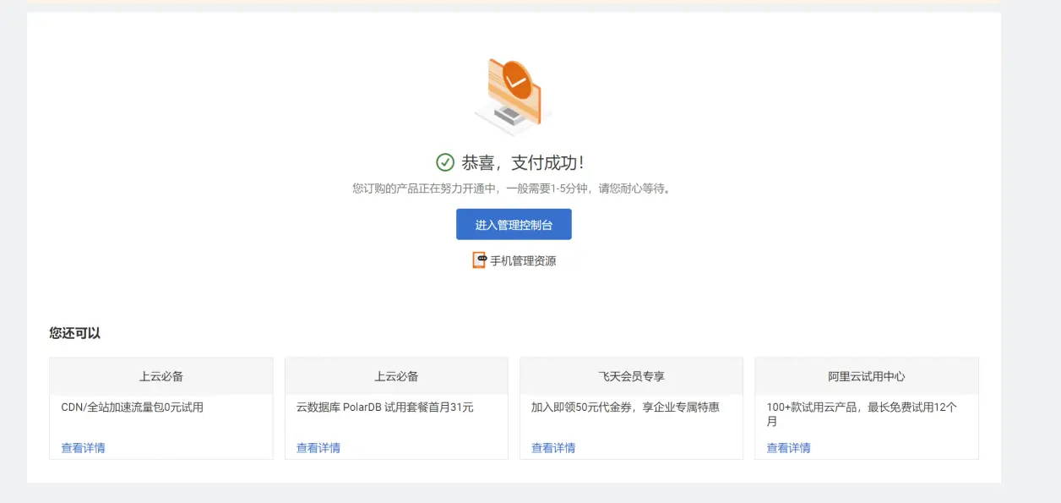Click the 您还可以 section title
This screenshot has height=503, width=1061.
pos(75,333)
